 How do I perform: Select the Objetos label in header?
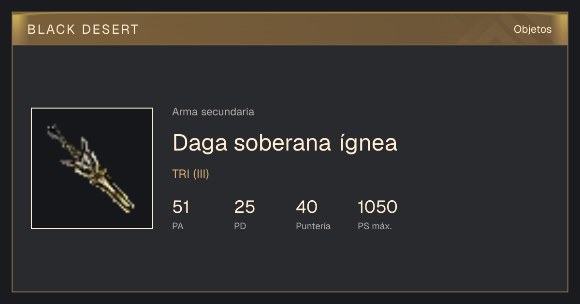click(x=533, y=29)
